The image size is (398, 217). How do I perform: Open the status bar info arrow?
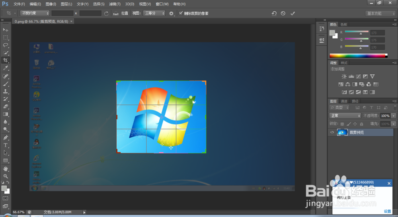click(x=84, y=212)
